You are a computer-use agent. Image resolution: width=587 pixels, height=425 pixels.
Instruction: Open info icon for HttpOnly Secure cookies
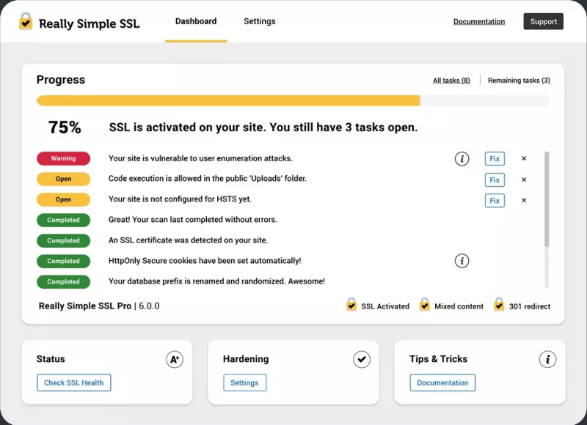tap(462, 261)
